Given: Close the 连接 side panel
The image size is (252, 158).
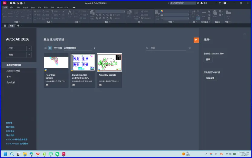Looking at the screenshot, I should (244, 34).
